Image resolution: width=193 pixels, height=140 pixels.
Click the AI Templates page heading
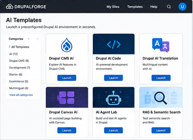point(24,20)
